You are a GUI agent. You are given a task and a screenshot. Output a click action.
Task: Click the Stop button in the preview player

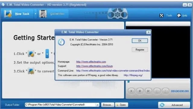point(140,91)
